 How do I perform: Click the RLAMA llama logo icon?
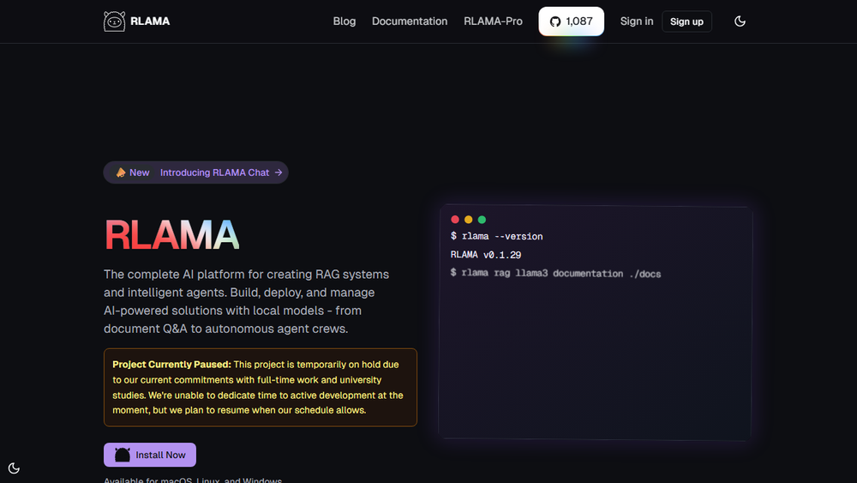114,21
